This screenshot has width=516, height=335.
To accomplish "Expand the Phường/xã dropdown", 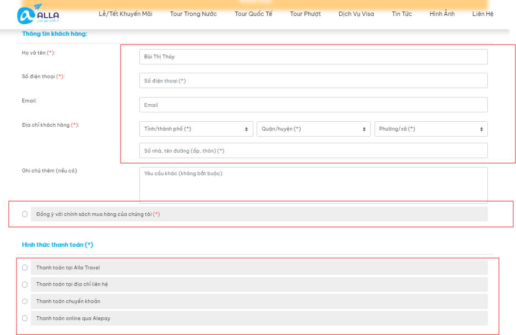I will (431, 129).
